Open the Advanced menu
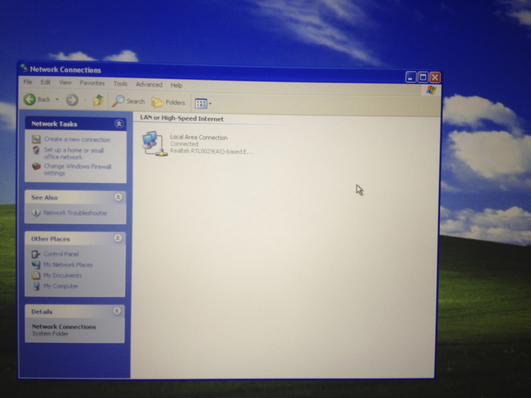This screenshot has width=531, height=398. [149, 85]
